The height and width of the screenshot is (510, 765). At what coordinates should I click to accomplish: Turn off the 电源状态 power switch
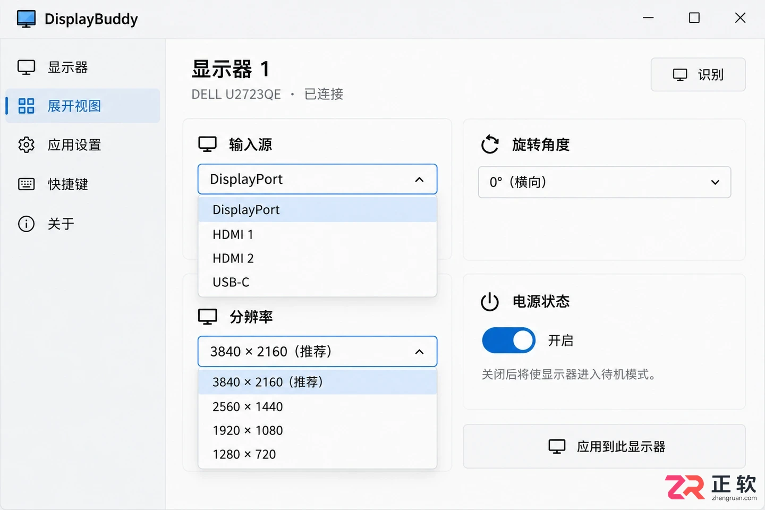click(x=508, y=340)
